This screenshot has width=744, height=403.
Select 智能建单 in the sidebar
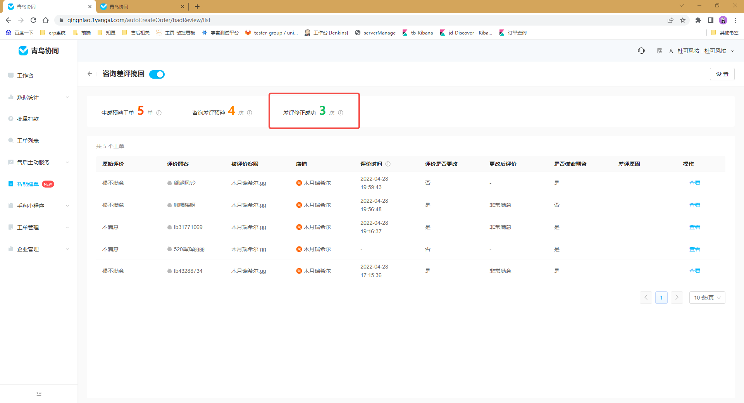[28, 184]
